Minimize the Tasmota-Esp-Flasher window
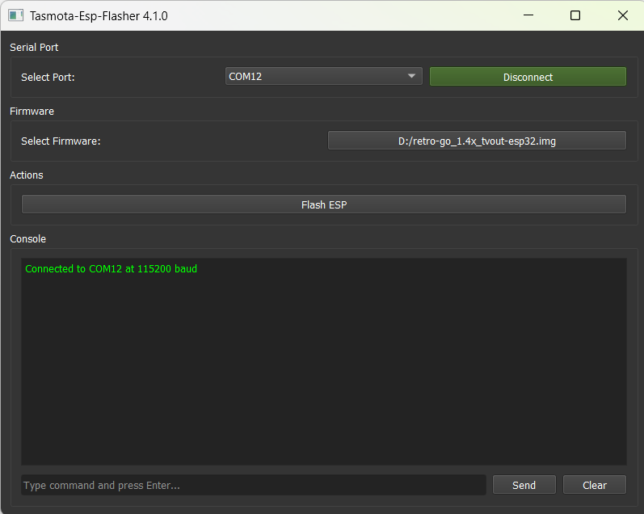 coord(528,15)
